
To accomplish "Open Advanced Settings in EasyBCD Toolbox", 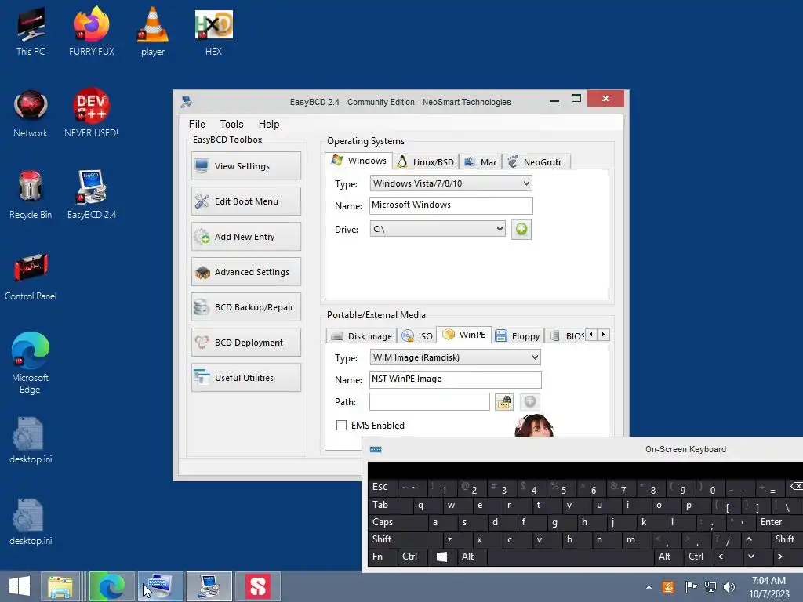I will point(245,272).
